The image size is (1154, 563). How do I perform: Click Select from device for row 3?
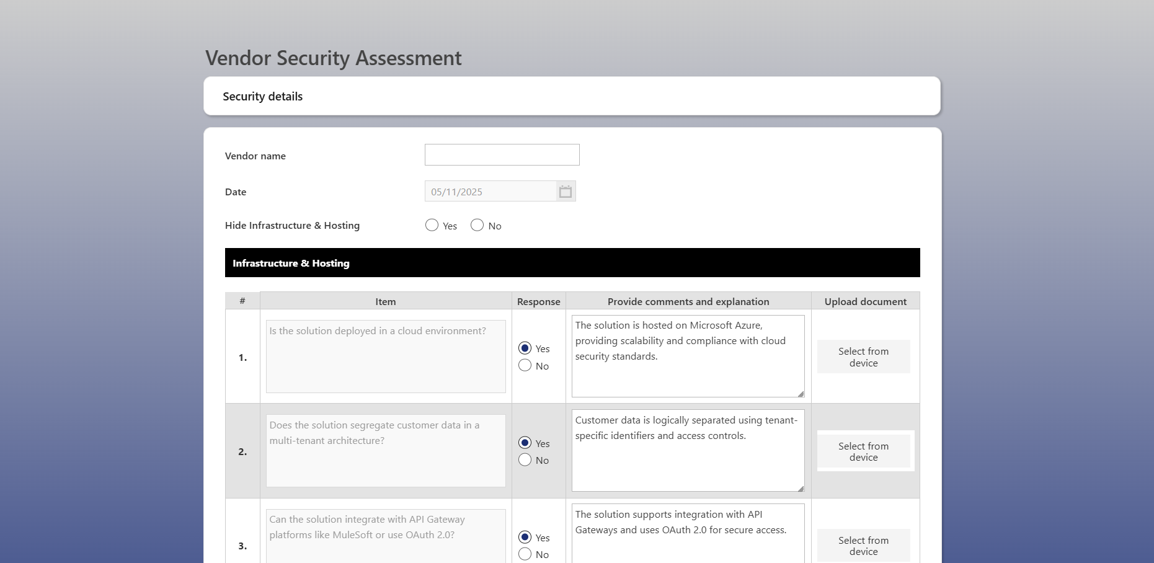863,546
